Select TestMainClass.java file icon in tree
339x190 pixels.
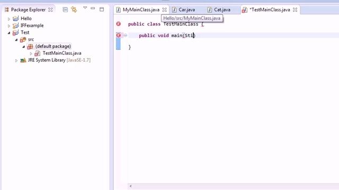[x=38, y=53]
